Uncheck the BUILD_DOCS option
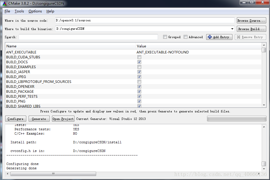The image size is (270, 180). (139, 62)
